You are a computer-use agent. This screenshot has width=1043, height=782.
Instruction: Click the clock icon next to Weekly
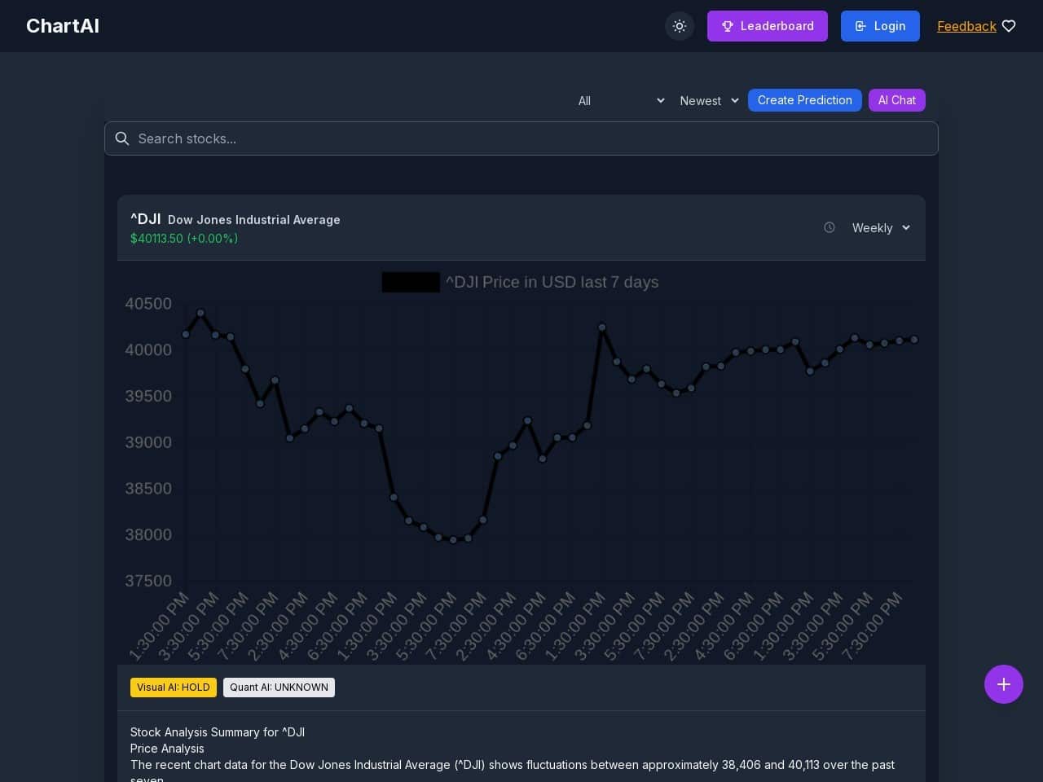tap(830, 228)
